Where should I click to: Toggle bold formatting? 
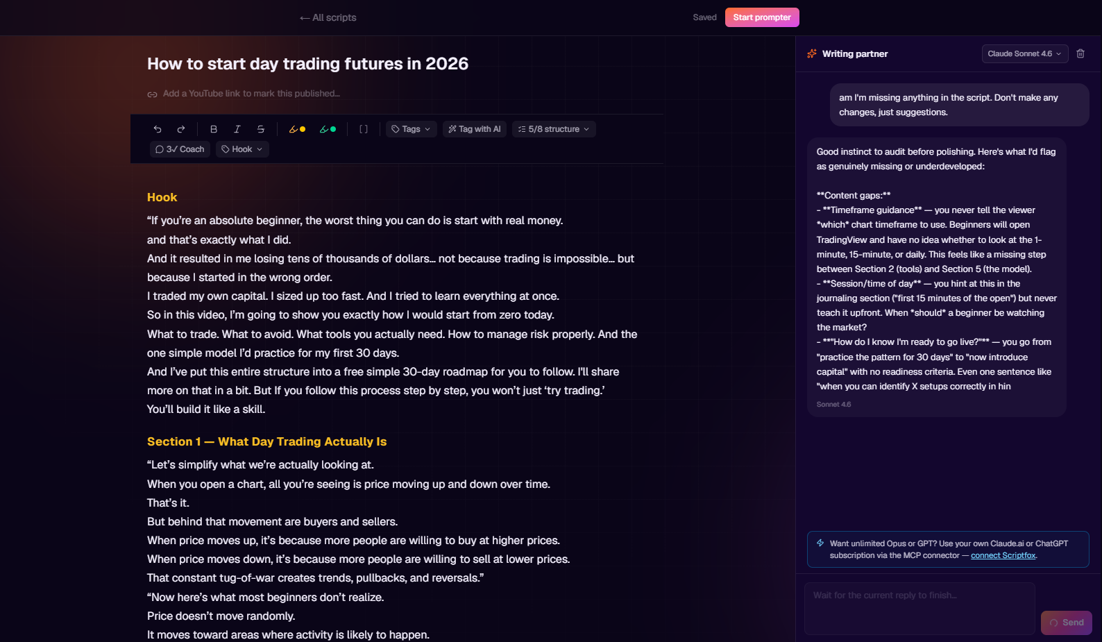pos(214,129)
